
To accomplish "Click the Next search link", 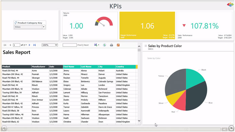I will pos(86,45).
